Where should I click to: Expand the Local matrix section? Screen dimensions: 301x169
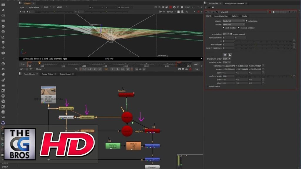(x=208, y=86)
